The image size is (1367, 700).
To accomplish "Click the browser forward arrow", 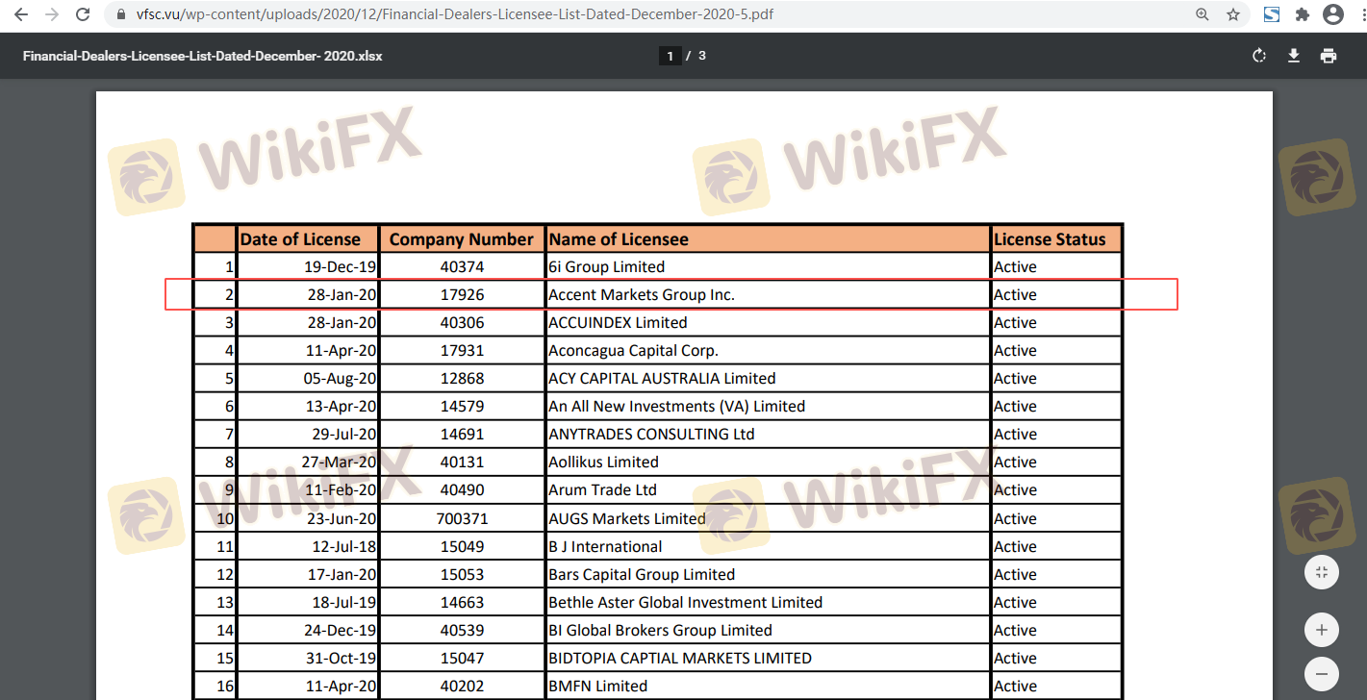I will [51, 14].
